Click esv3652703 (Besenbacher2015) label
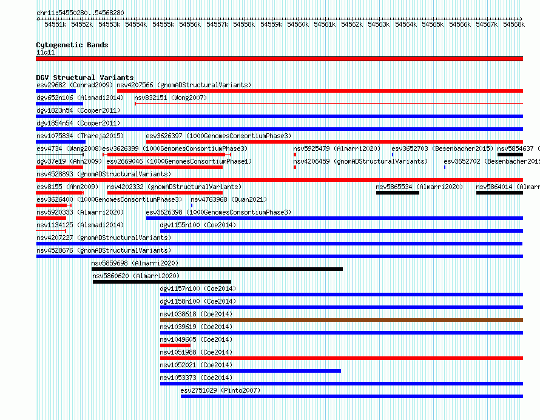 [442, 148]
